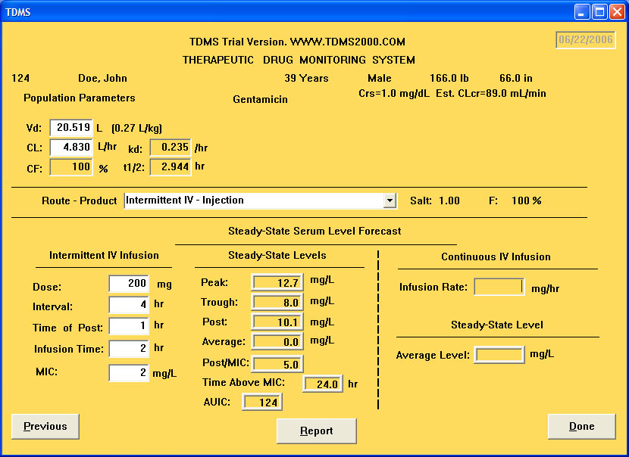Click the Trough level value box
The height and width of the screenshot is (457, 629).
pos(277,303)
